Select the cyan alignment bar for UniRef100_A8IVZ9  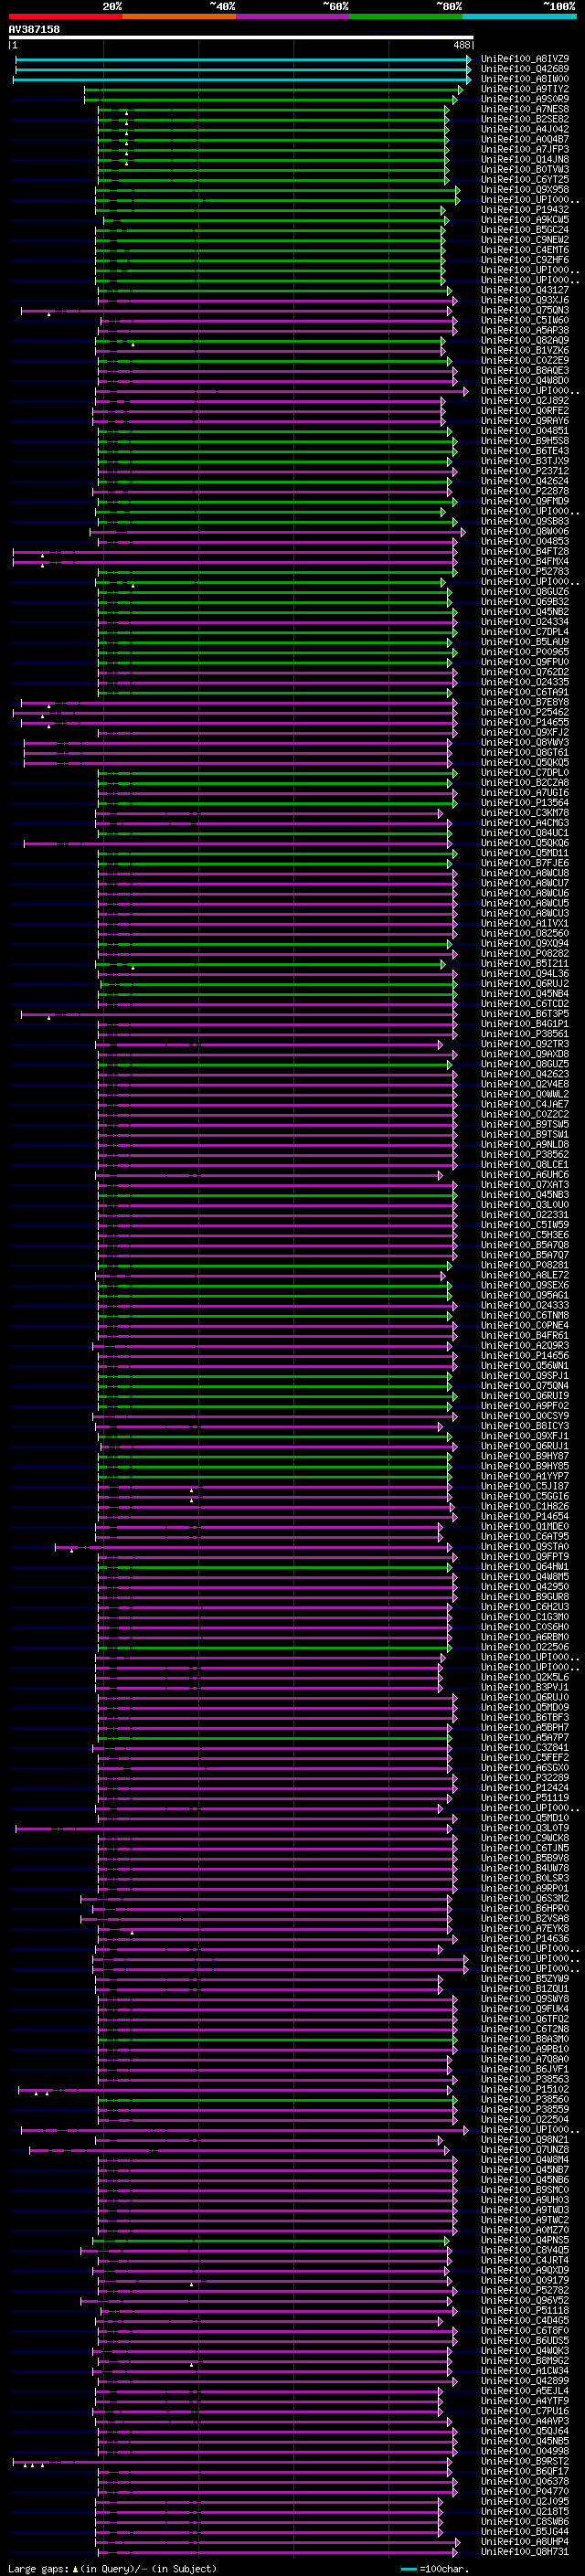coord(243,59)
